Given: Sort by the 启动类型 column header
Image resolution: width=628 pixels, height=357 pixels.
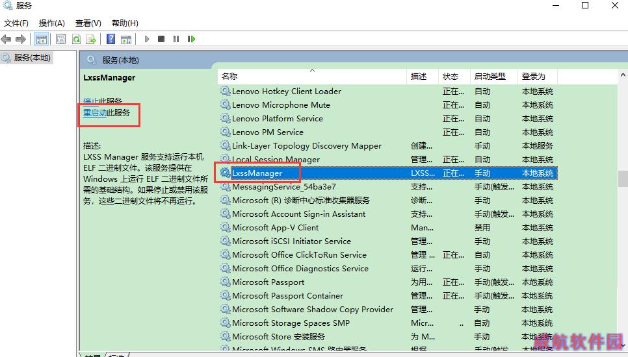Looking at the screenshot, I should point(493,77).
